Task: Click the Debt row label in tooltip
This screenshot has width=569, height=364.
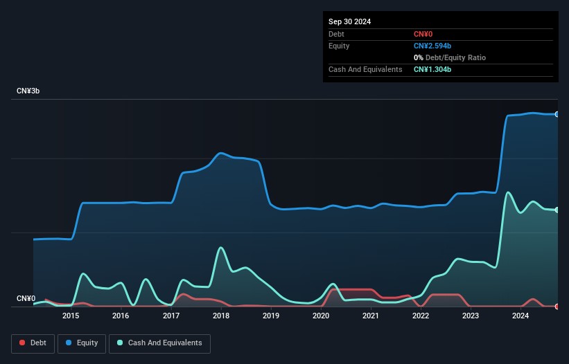Action: (336, 34)
